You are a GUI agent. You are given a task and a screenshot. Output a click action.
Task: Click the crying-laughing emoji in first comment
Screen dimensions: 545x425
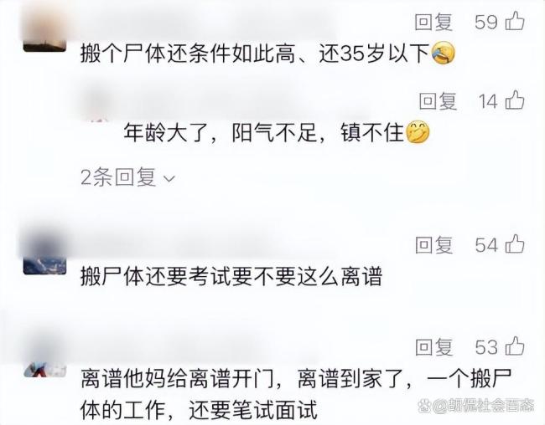click(x=444, y=53)
